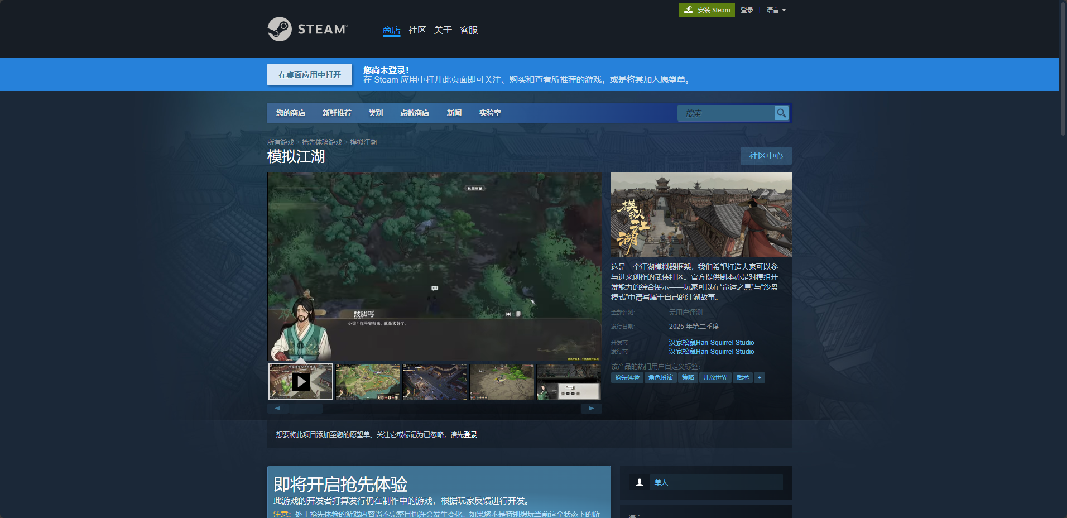Select the third screenshot thumbnail night town
Image resolution: width=1067 pixels, height=518 pixels.
click(x=435, y=382)
